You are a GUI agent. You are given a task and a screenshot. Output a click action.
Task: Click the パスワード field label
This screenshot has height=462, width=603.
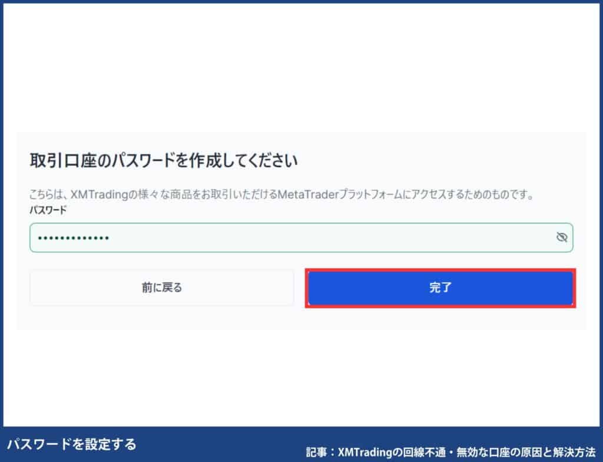click(48, 210)
